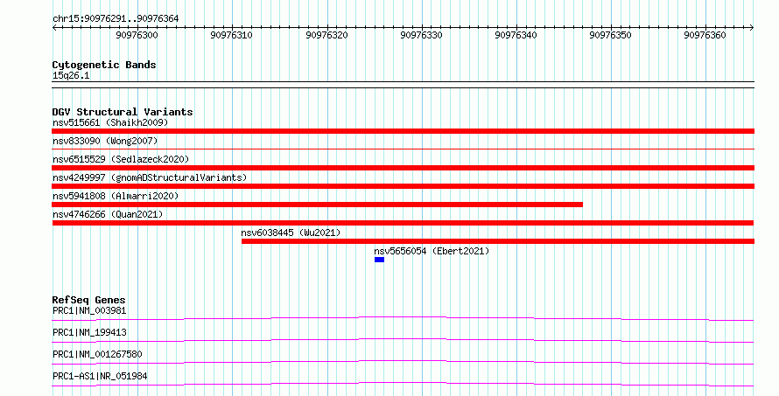This screenshot has width=779, height=396.
Task: Open the nsv4746266 (Quan2021) label
Action: point(108,214)
